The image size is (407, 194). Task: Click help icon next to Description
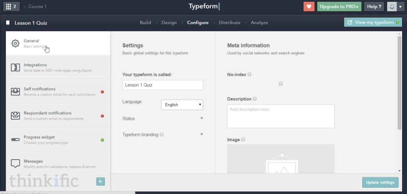(255, 99)
